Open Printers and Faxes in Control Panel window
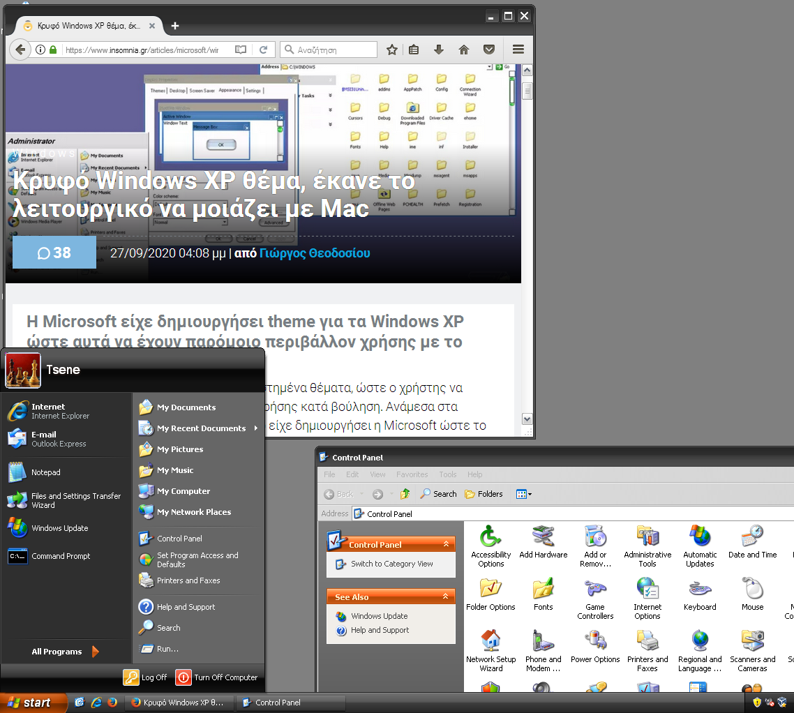 (647, 651)
